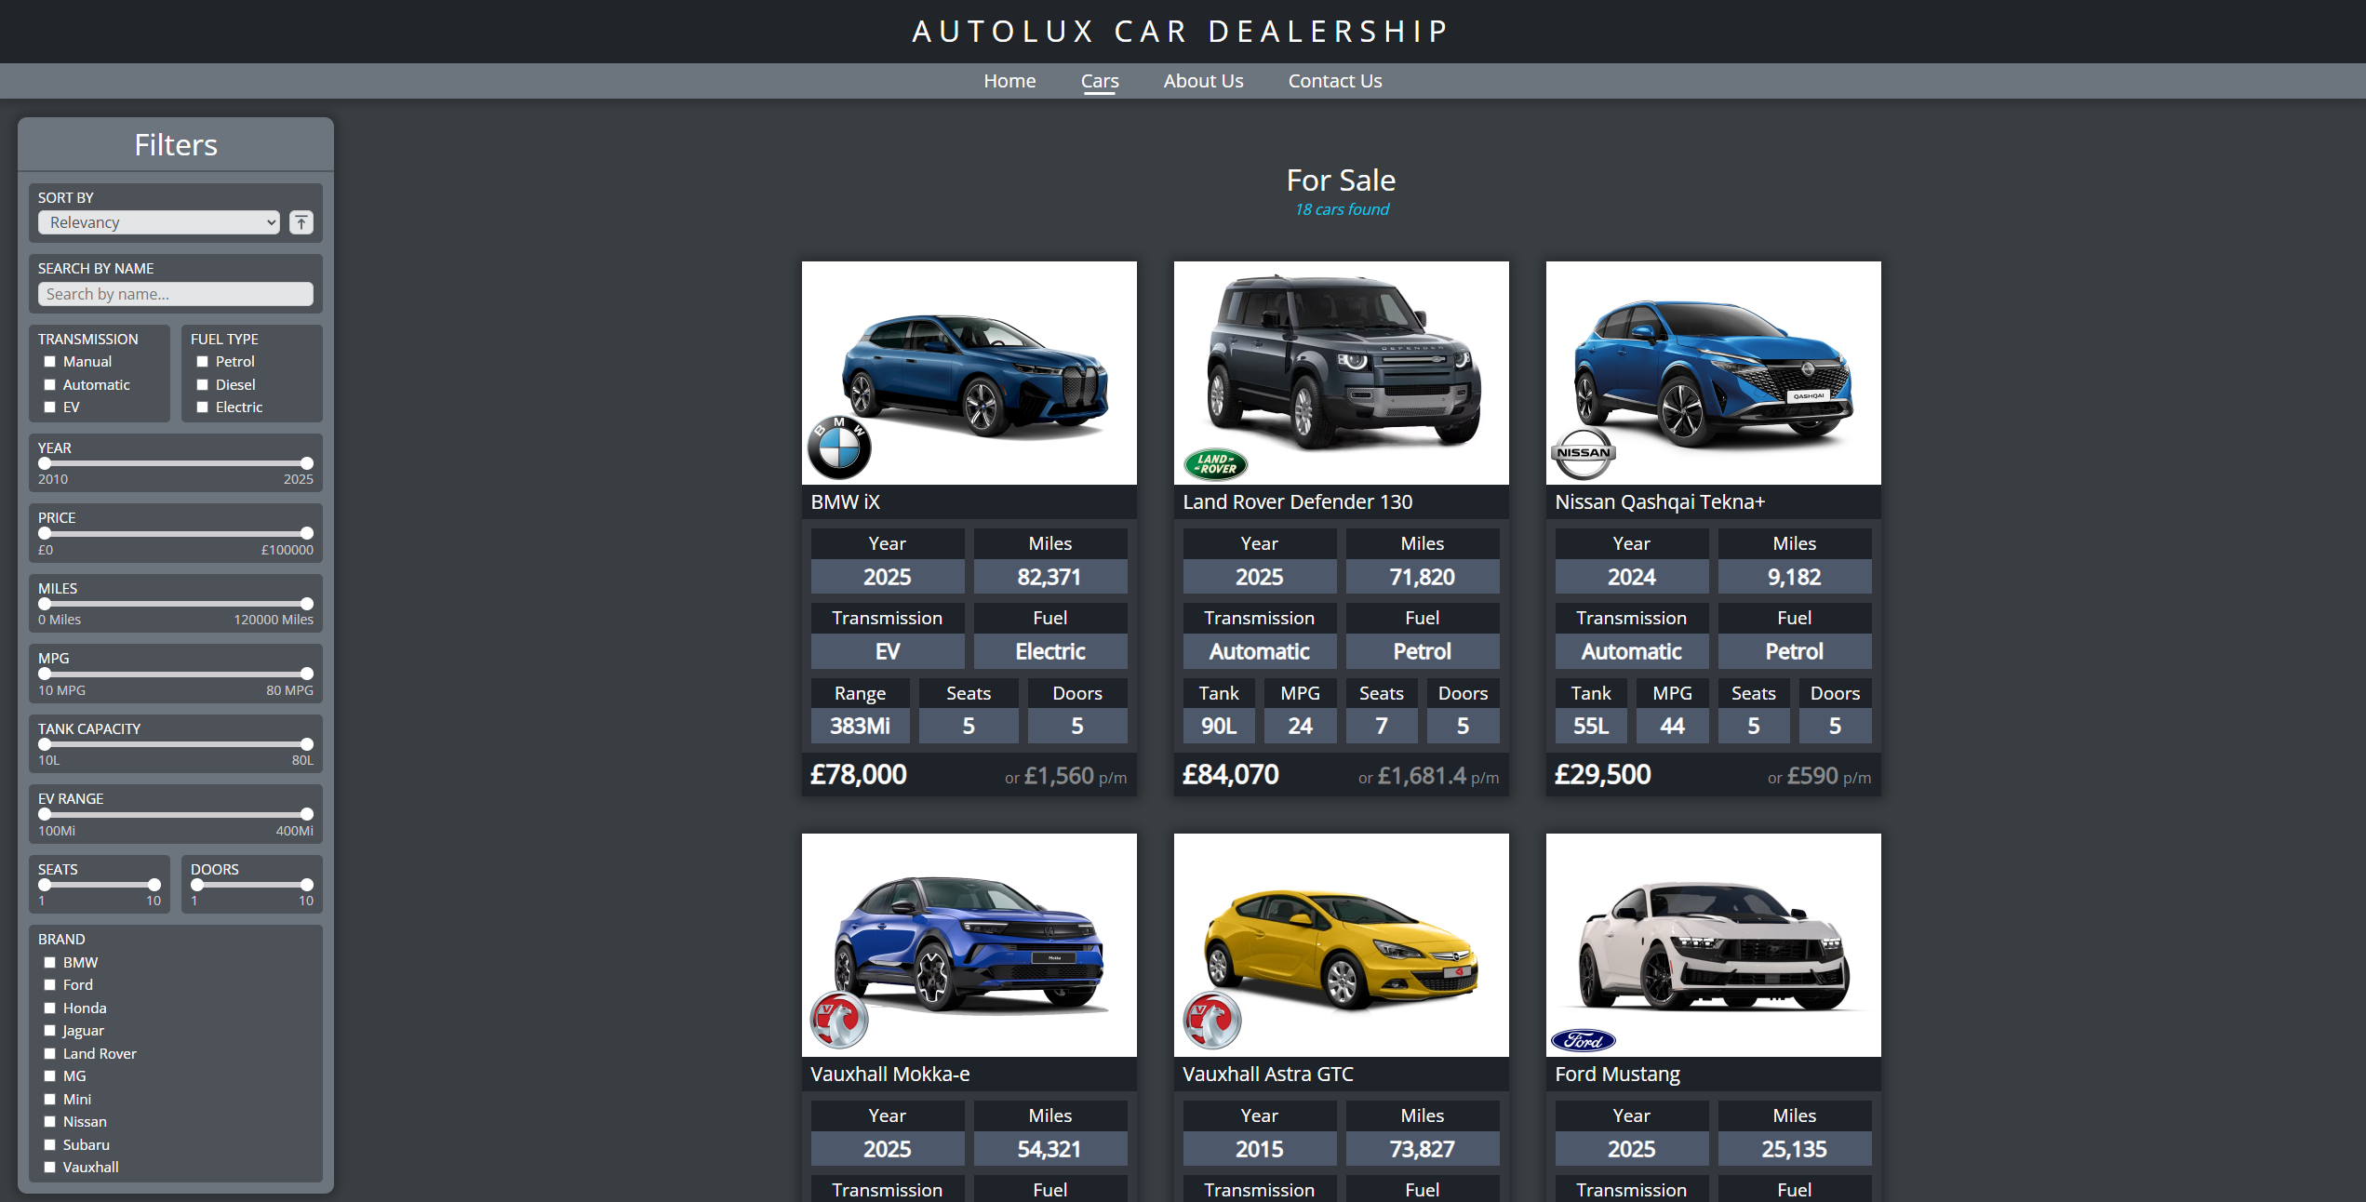Open the Sort By Relevancy dropdown

(159, 222)
